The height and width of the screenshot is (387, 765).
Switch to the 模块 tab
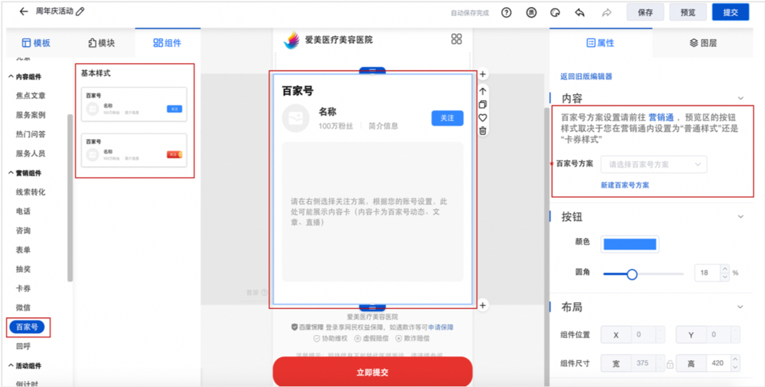101,43
